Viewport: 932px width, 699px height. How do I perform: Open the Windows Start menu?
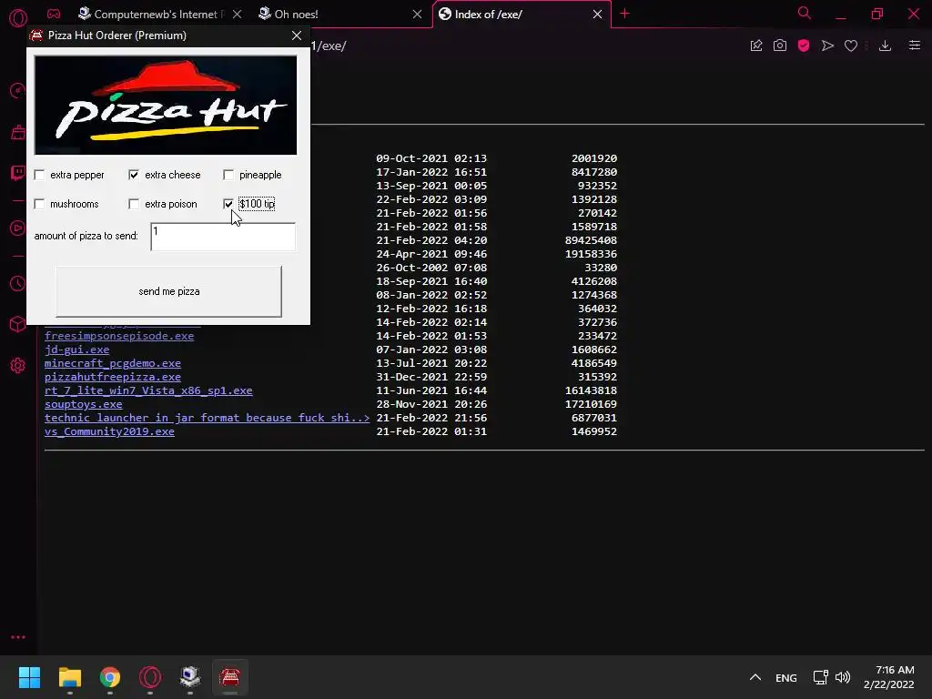coord(29,677)
